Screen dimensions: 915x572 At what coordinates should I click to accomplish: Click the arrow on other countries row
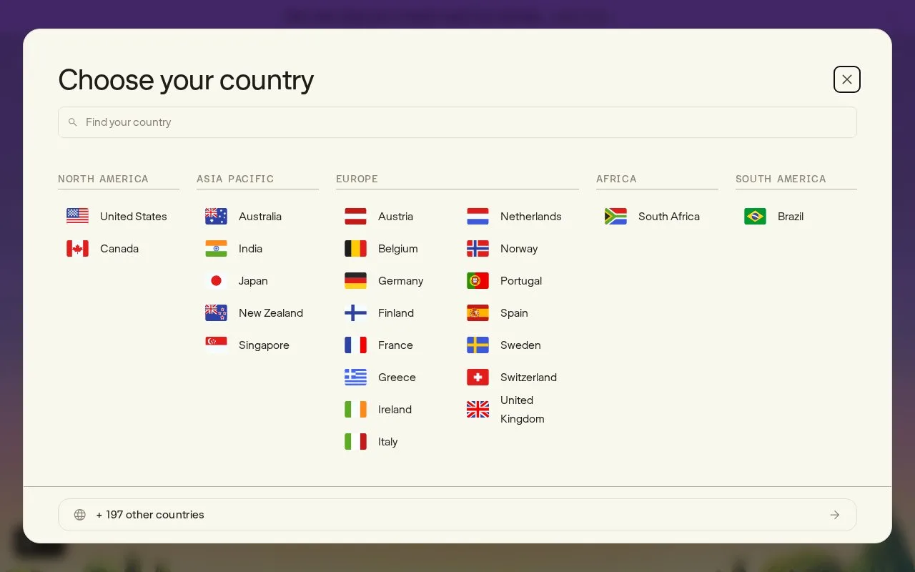tap(835, 515)
